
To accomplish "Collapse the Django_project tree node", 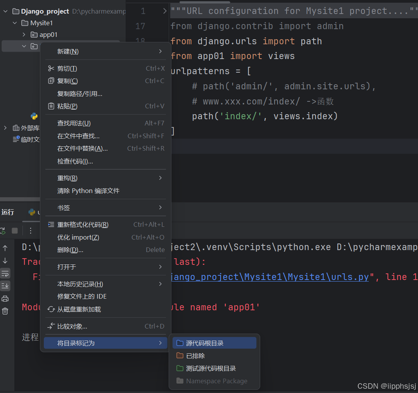I will [5, 11].
